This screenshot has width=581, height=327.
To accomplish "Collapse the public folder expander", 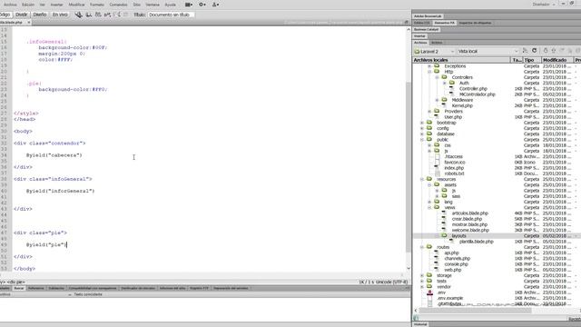I will (422, 140).
